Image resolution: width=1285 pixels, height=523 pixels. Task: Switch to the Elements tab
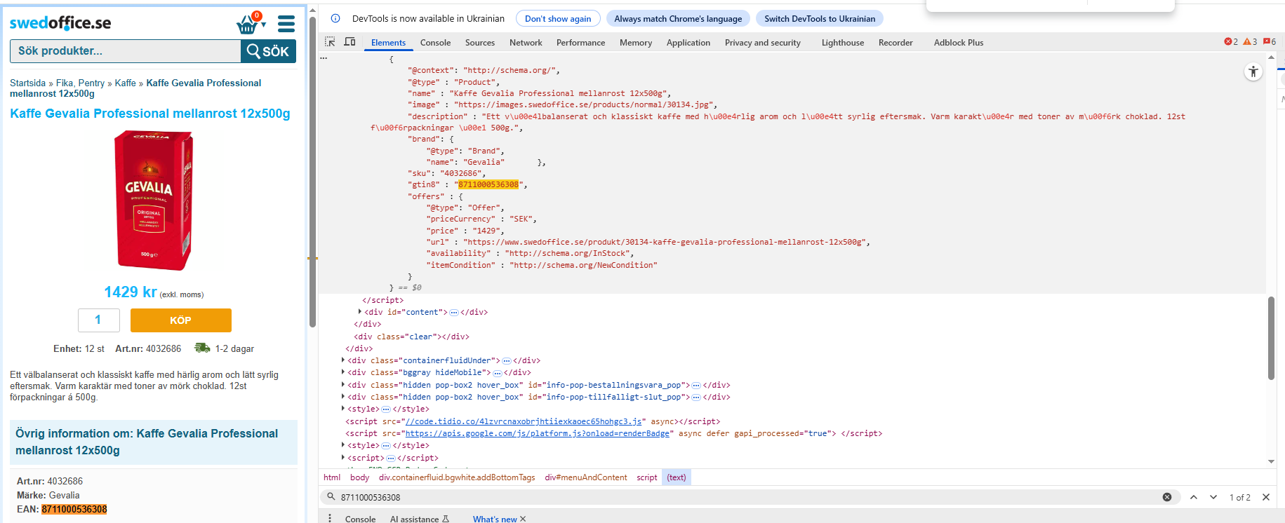pyautogui.click(x=388, y=43)
